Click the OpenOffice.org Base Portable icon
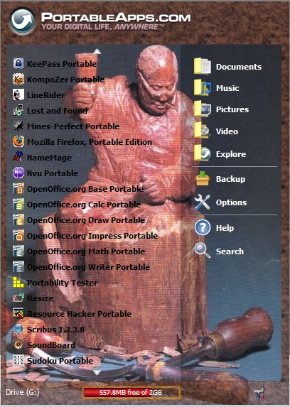 coord(18,189)
